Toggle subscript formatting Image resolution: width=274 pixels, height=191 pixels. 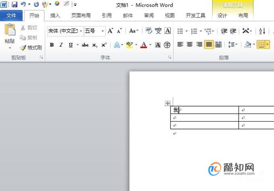pyautogui.click(x=95, y=45)
